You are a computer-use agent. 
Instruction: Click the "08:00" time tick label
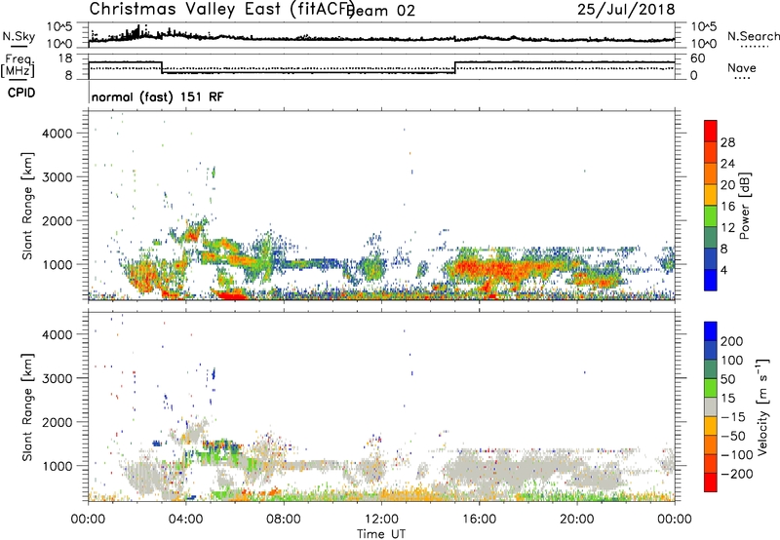pyautogui.click(x=284, y=520)
